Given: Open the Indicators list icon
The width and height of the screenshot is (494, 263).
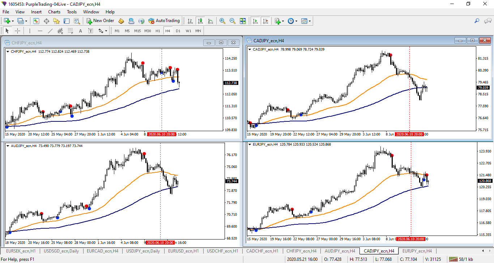Looking at the screenshot, I should click(x=277, y=21).
